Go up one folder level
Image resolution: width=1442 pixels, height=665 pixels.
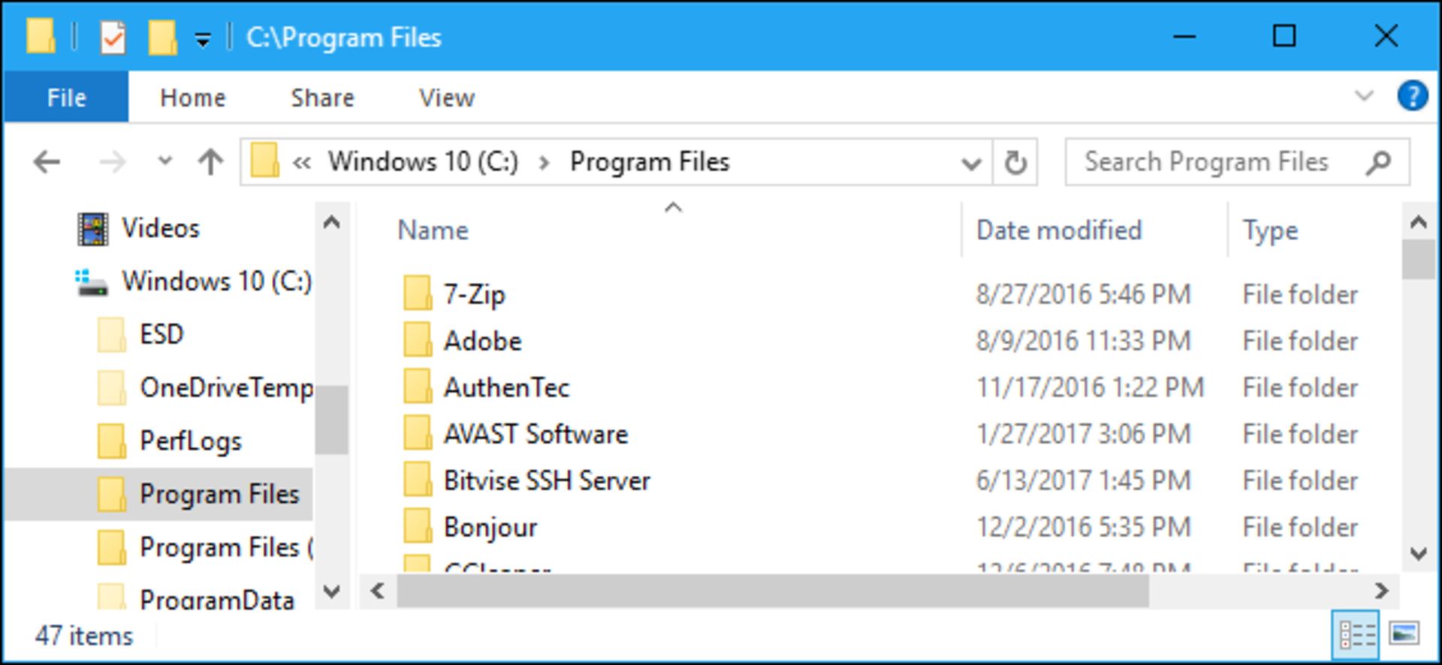click(210, 161)
